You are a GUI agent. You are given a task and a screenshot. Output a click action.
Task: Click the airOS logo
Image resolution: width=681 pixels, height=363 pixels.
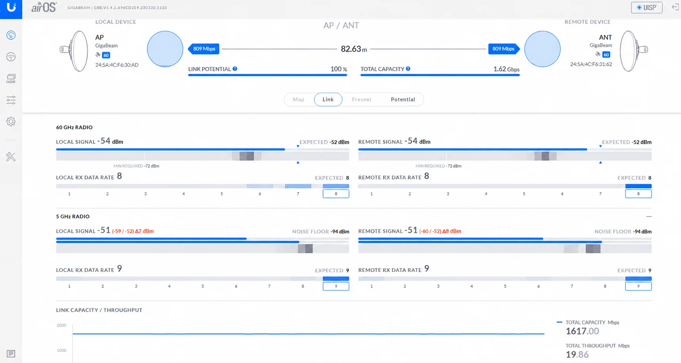44,8
